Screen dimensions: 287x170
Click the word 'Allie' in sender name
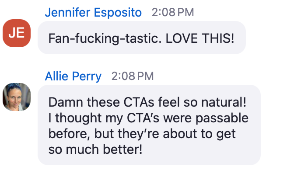click(56, 76)
